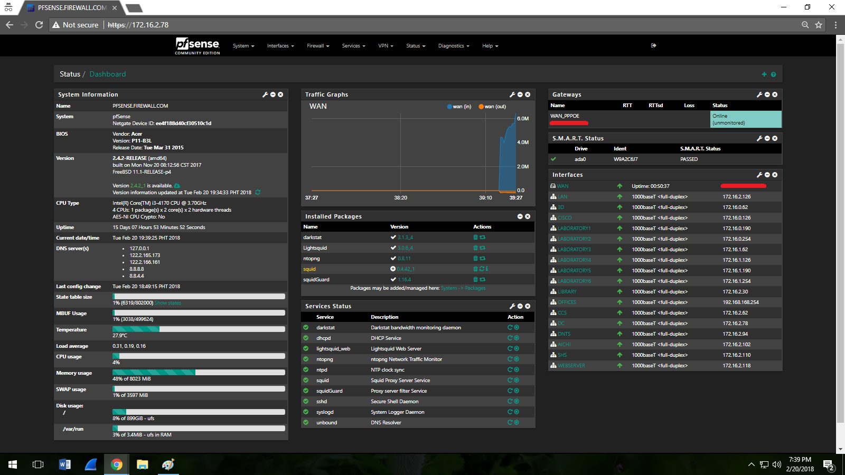Collapse the Traffic Graphs widget
Viewport: 845px width, 475px height.
520,94
